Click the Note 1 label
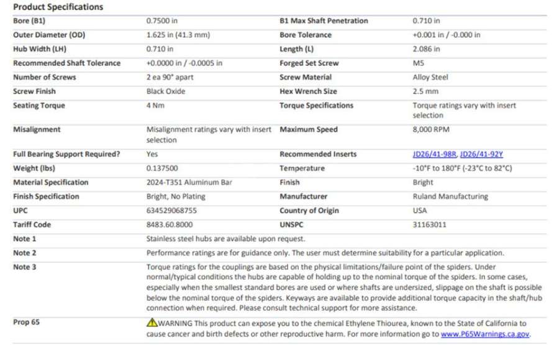This screenshot has width=559, height=345. pos(25,239)
